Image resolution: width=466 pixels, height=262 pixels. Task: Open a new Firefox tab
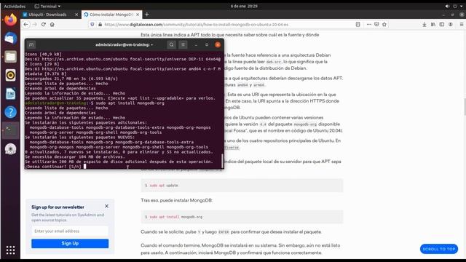coord(147,15)
